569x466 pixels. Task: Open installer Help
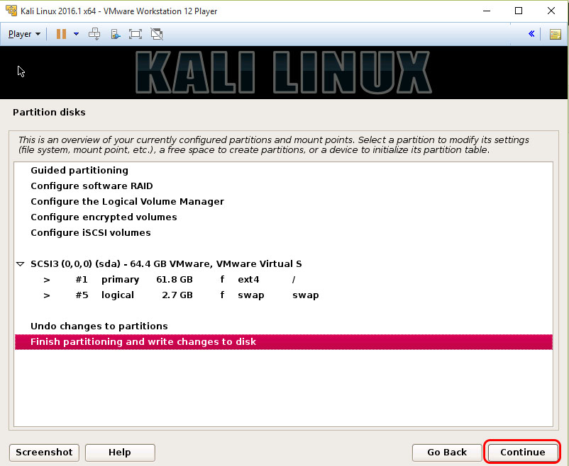120,453
